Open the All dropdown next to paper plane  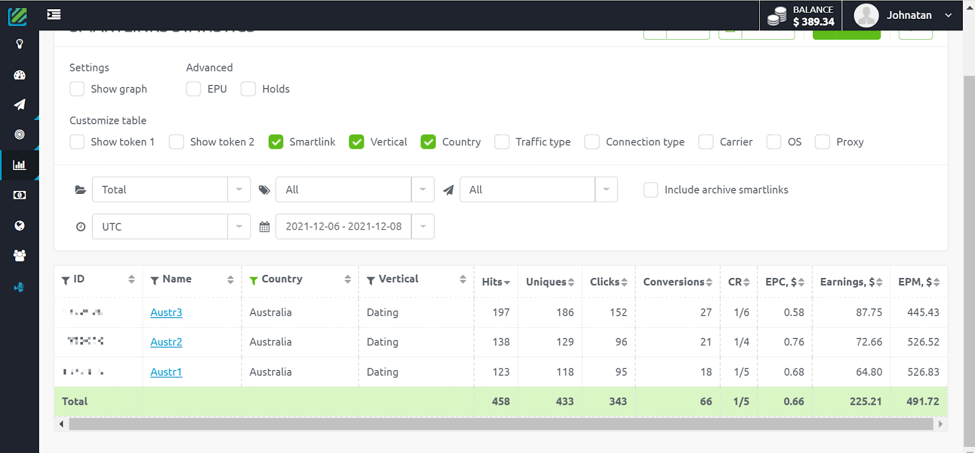click(x=539, y=190)
